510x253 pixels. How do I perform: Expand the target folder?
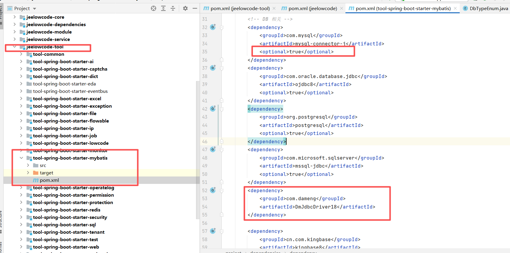pos(28,173)
